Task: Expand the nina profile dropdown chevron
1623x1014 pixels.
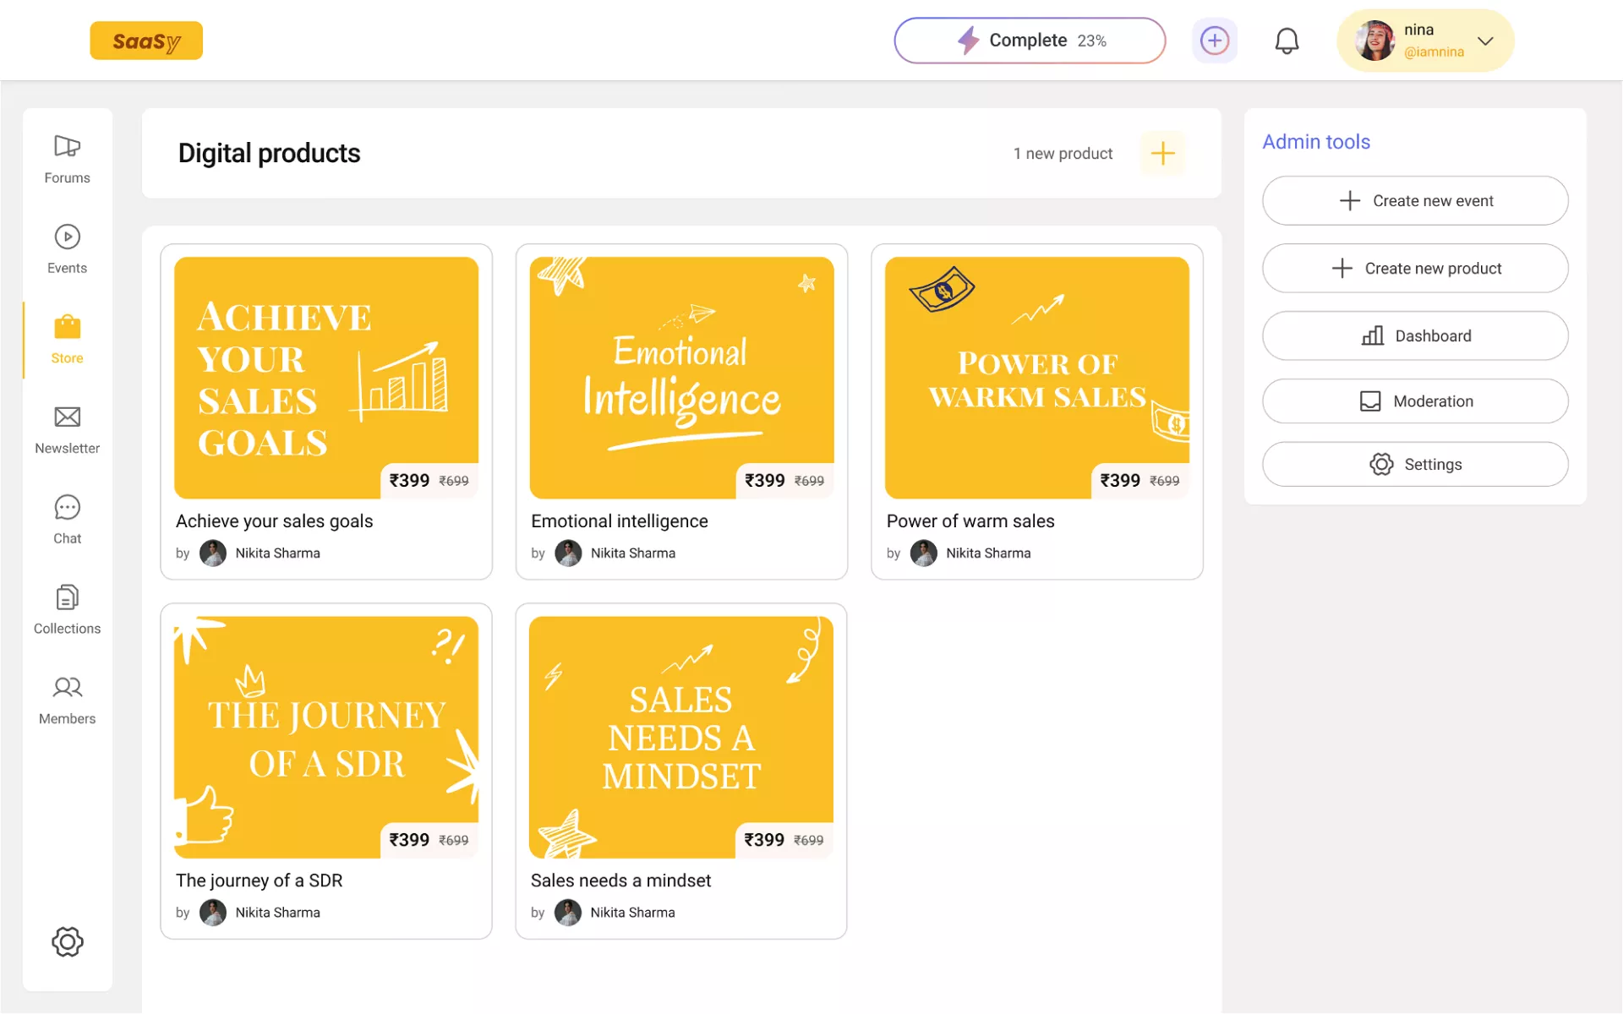Action: (1485, 41)
